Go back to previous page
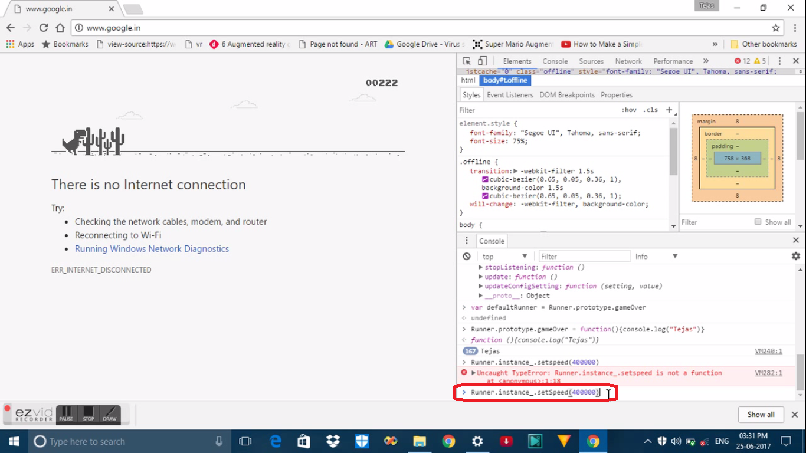The image size is (806, 453). coord(11,28)
